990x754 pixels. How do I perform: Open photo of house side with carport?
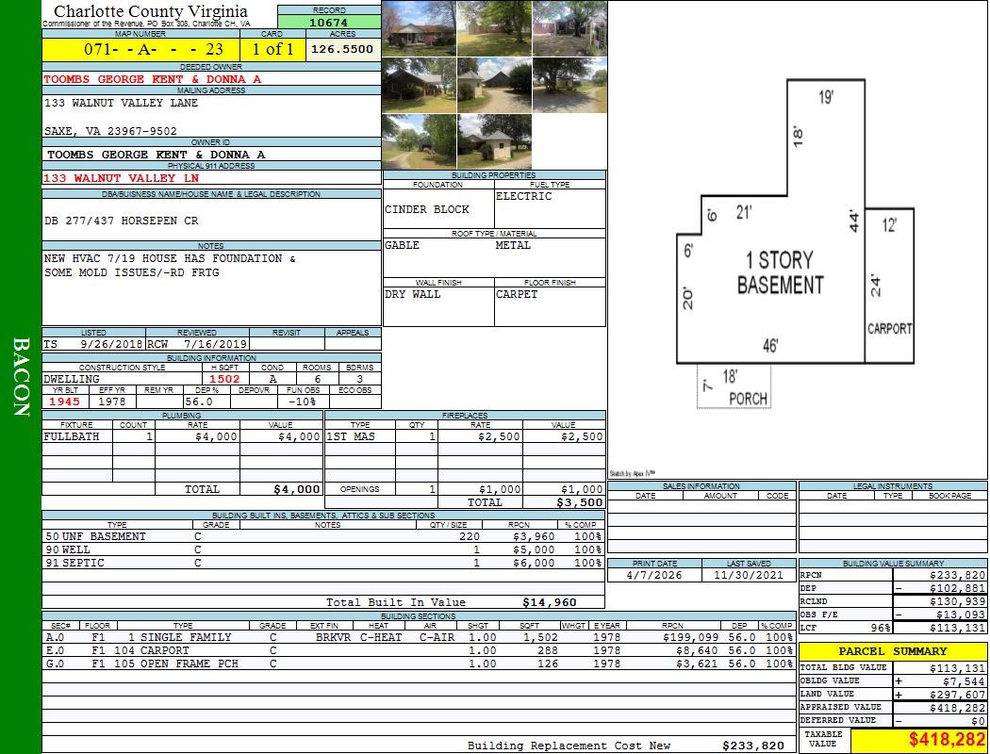click(419, 87)
